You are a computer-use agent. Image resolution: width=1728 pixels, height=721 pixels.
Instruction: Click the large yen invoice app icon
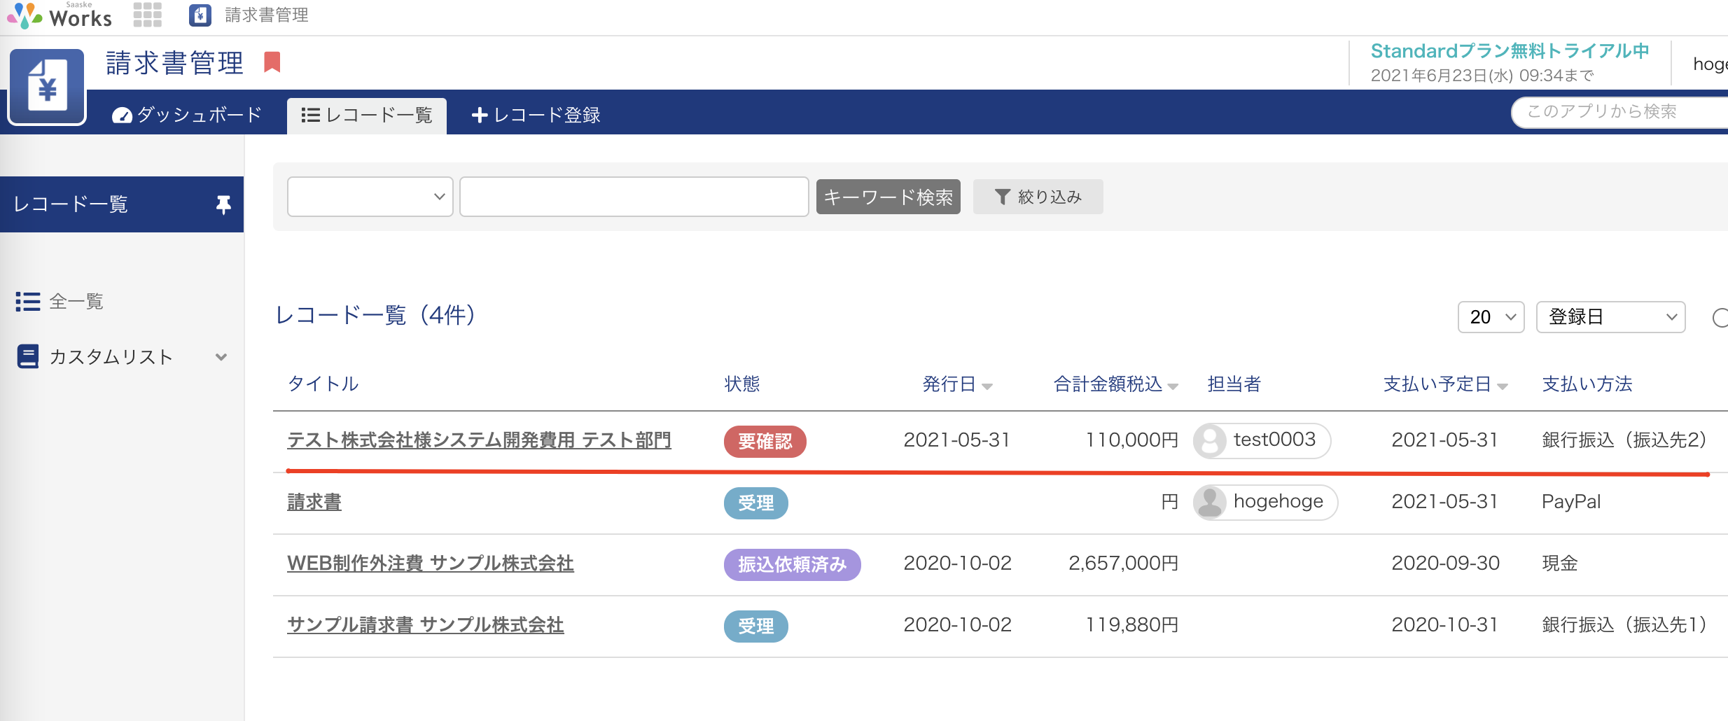tap(47, 87)
